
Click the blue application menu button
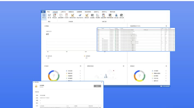click(x=43, y=12)
